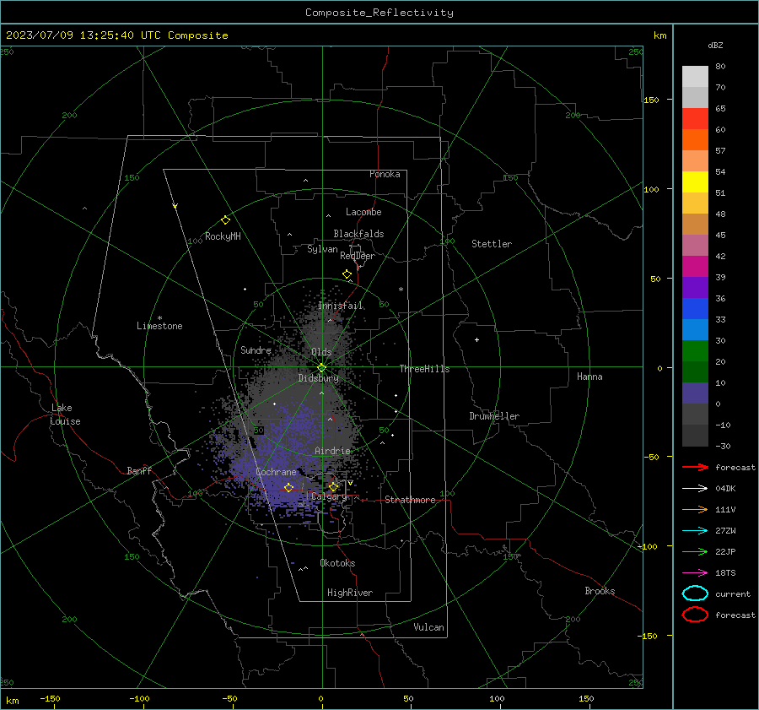
Task: Click the cyan current ellipse icon
Action: pyautogui.click(x=695, y=593)
